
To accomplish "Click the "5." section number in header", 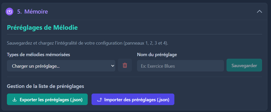I will pyautogui.click(x=19, y=12).
